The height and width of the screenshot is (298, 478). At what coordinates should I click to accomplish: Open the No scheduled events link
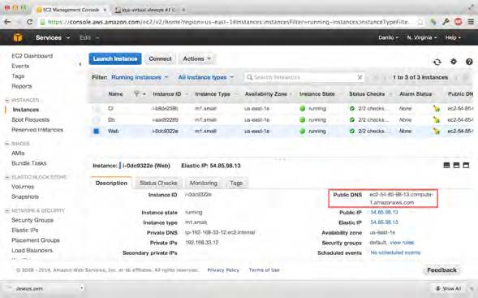click(x=395, y=253)
